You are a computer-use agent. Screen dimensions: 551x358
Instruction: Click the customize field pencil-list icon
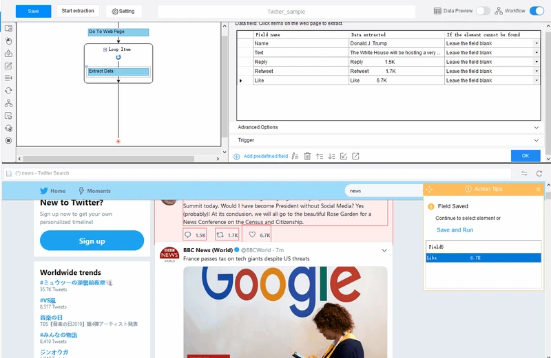295,157
